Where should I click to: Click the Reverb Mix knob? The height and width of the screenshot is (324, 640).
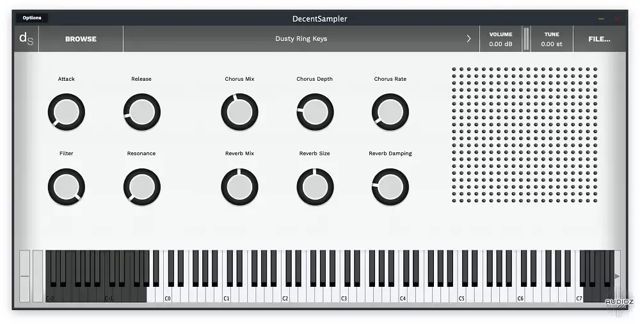pos(239,187)
